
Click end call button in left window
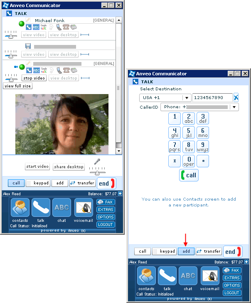click(106, 183)
